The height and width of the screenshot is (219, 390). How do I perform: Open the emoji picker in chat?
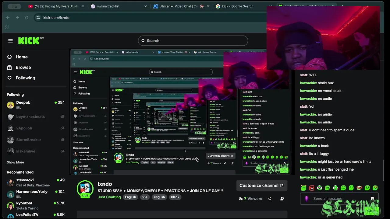point(372,199)
